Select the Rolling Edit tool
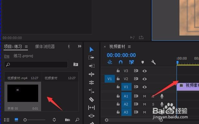The width and height of the screenshot is (199, 124). (91, 82)
